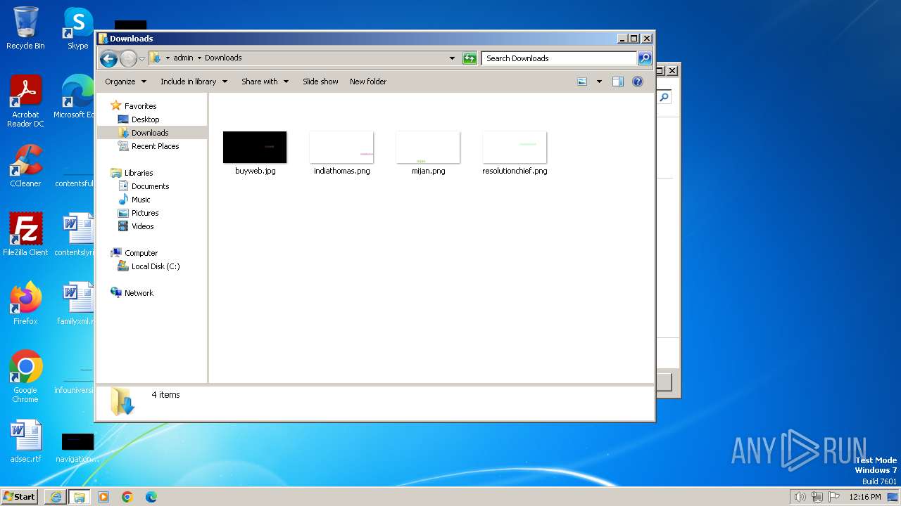Screen dimensions: 901x506
Task: Open the Videos library
Action: pos(142,226)
